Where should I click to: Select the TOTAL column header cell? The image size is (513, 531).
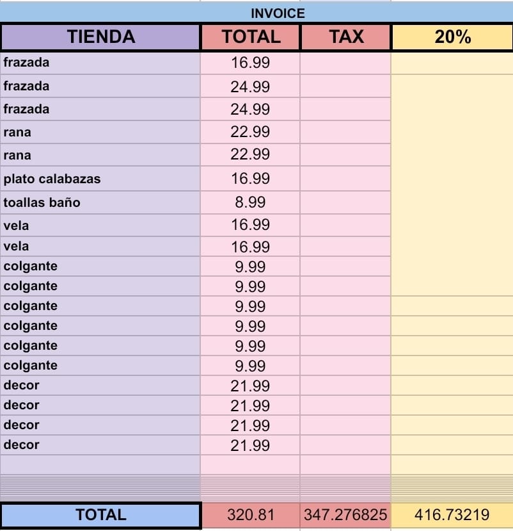(x=251, y=37)
